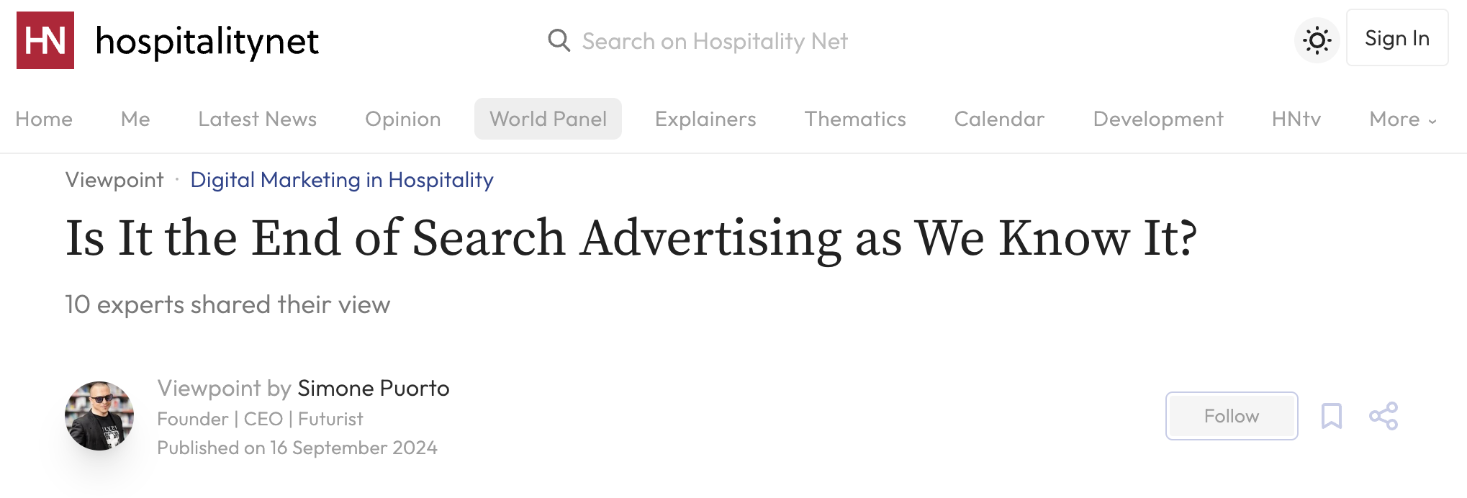Toggle light/dark theme sun button
1467x498 pixels.
coord(1317,40)
